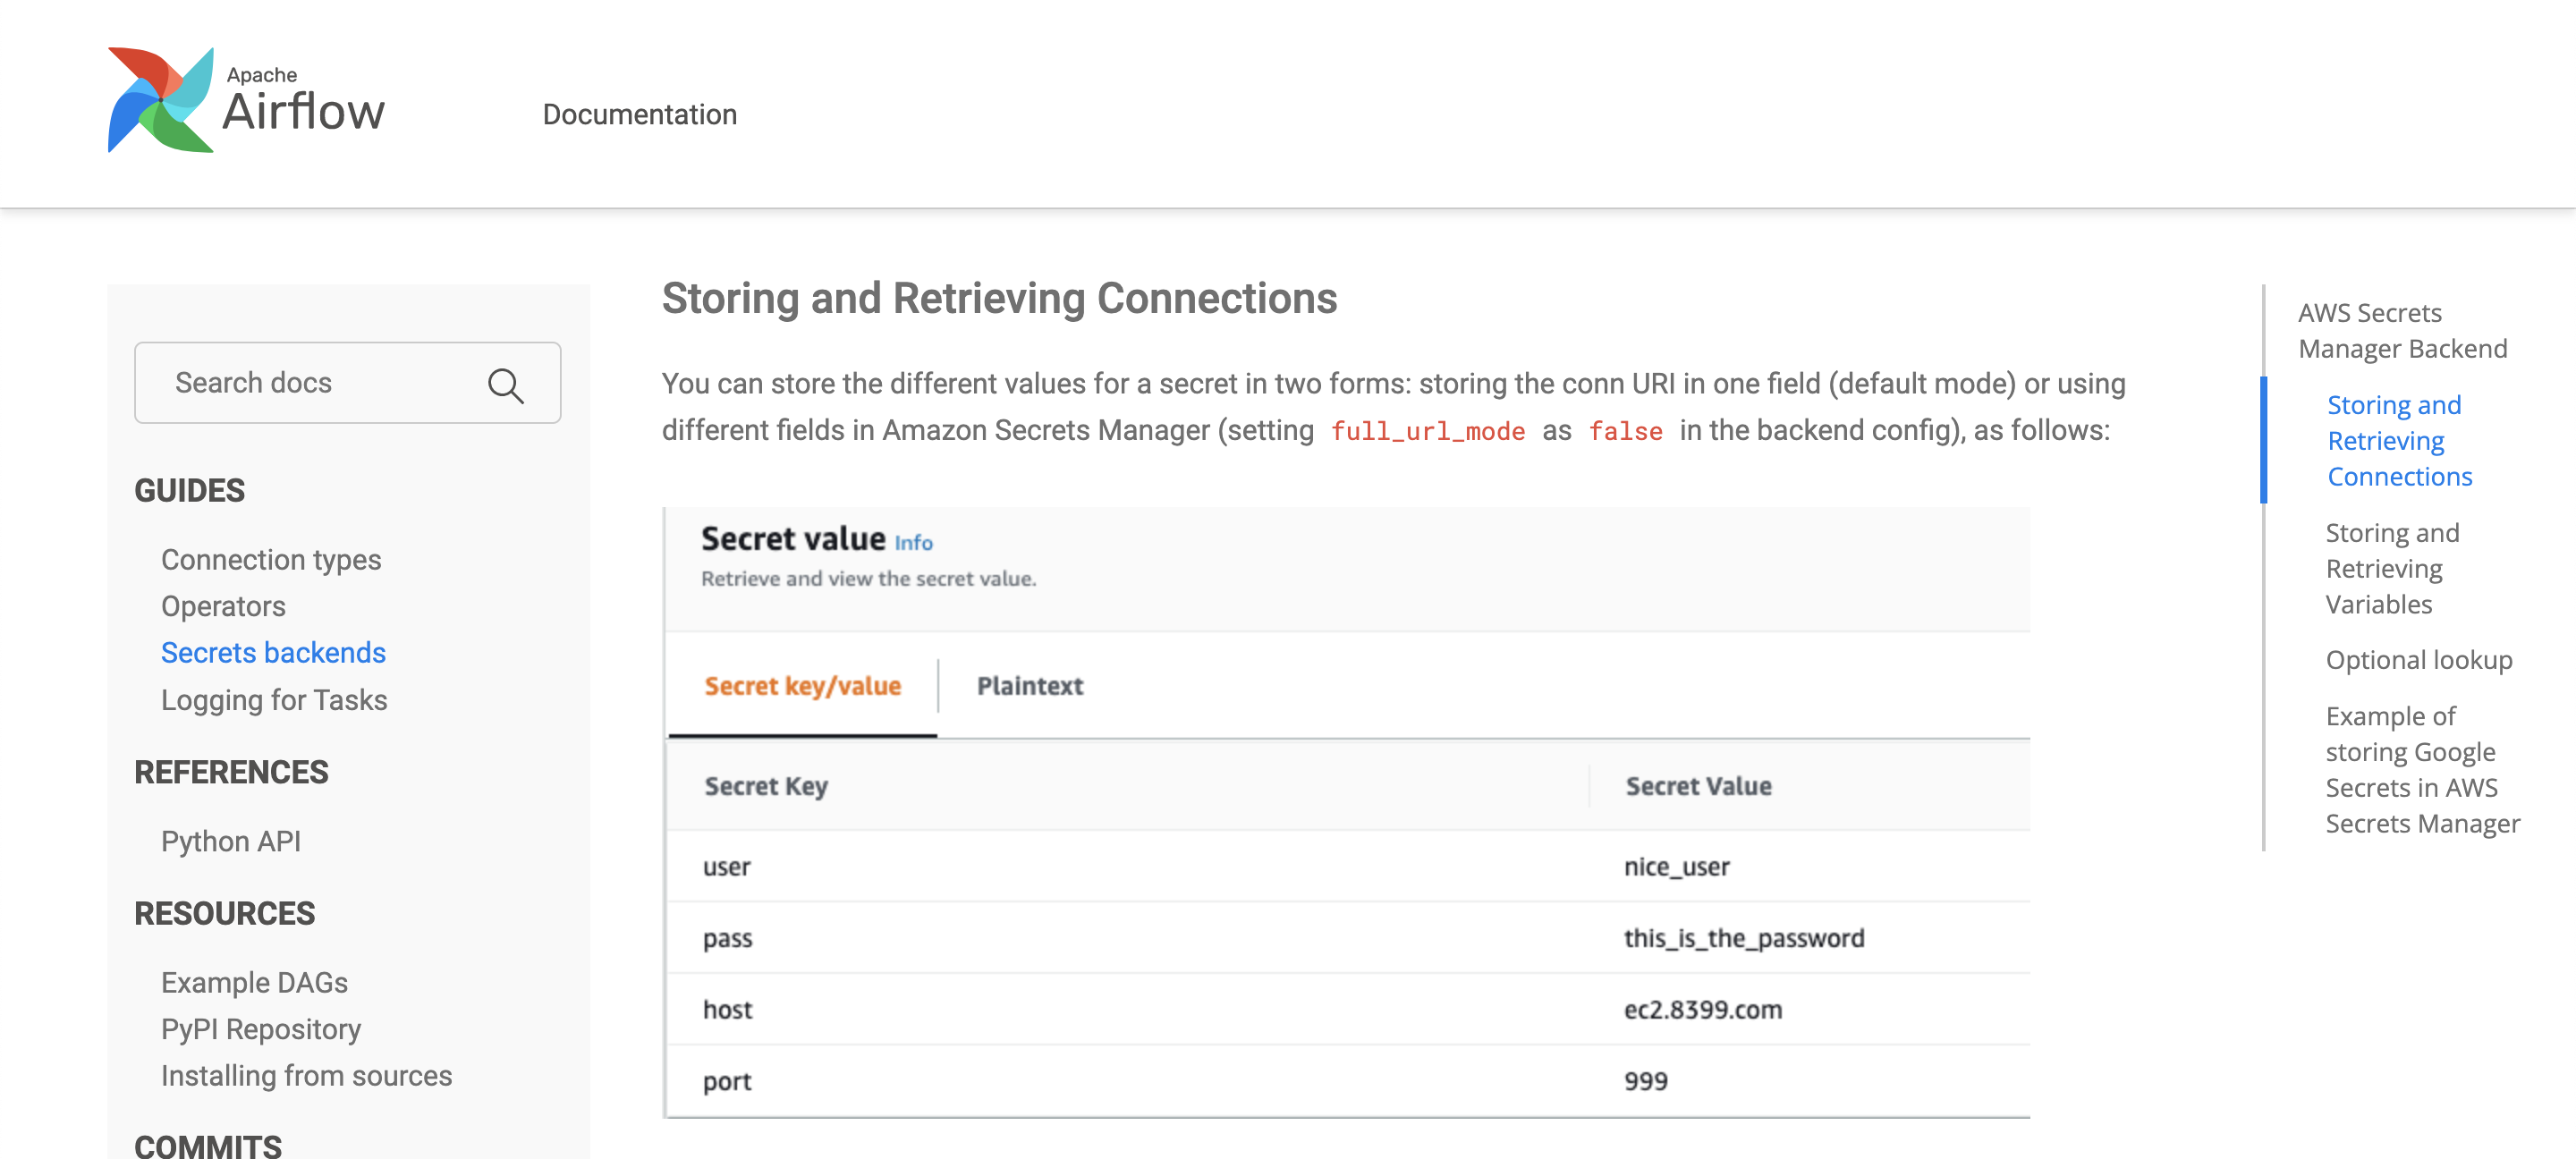Jump to AWS Secrets Manager Backend section
This screenshot has width=2576, height=1159.
pyautogui.click(x=2402, y=331)
